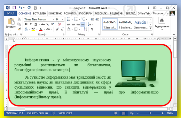The image size is (181, 118).
Task: Toggle superscript x² formatting
Action: click(52, 24)
